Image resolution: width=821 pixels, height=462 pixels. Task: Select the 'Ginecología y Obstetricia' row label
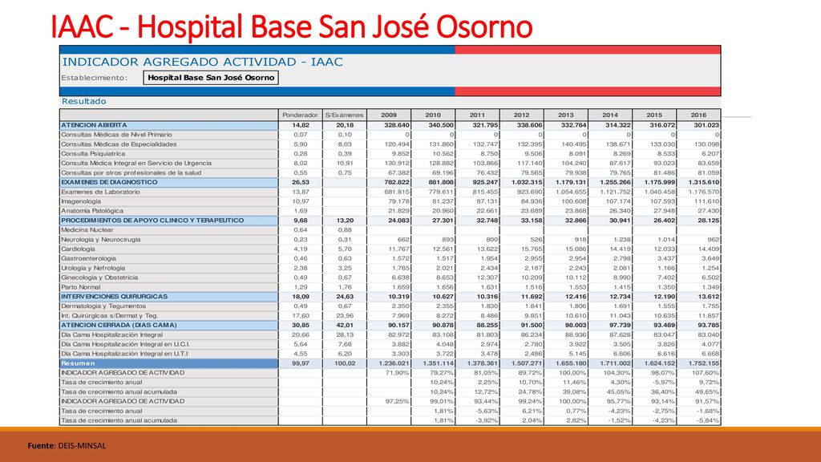pyautogui.click(x=99, y=278)
